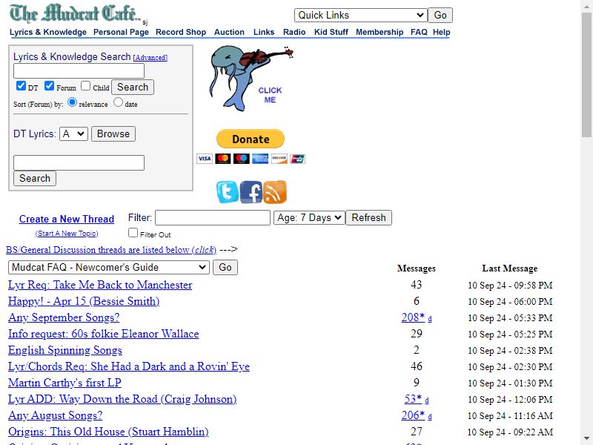Open Martin Carthy's first LP thread
This screenshot has height=445, width=593.
(x=64, y=383)
